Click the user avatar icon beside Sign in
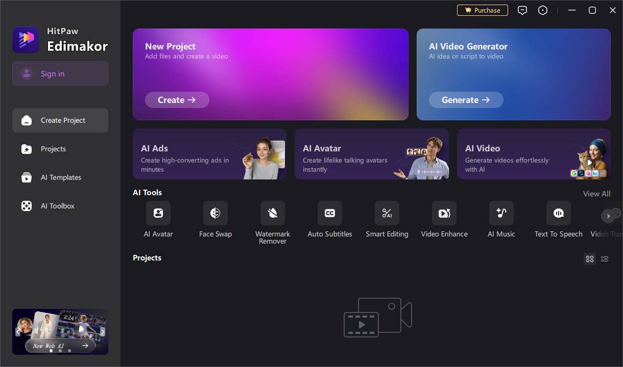This screenshot has height=367, width=623. [x=27, y=73]
